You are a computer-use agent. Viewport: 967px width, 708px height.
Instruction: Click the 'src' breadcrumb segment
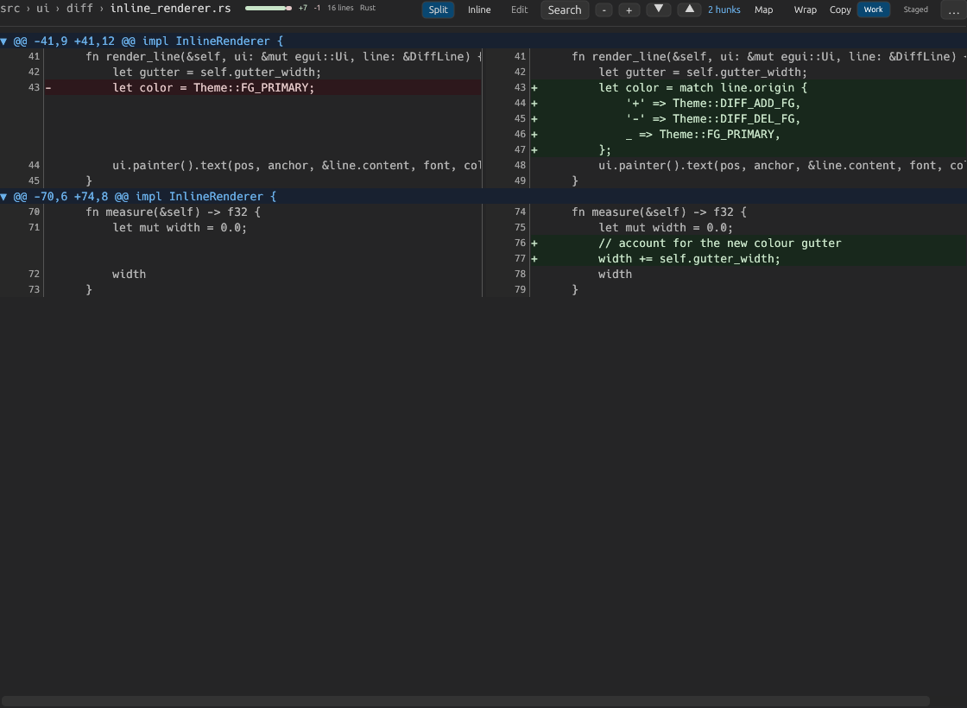pos(9,9)
